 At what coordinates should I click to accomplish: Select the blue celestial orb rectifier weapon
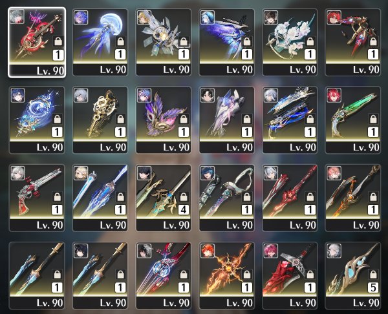(x=37, y=120)
